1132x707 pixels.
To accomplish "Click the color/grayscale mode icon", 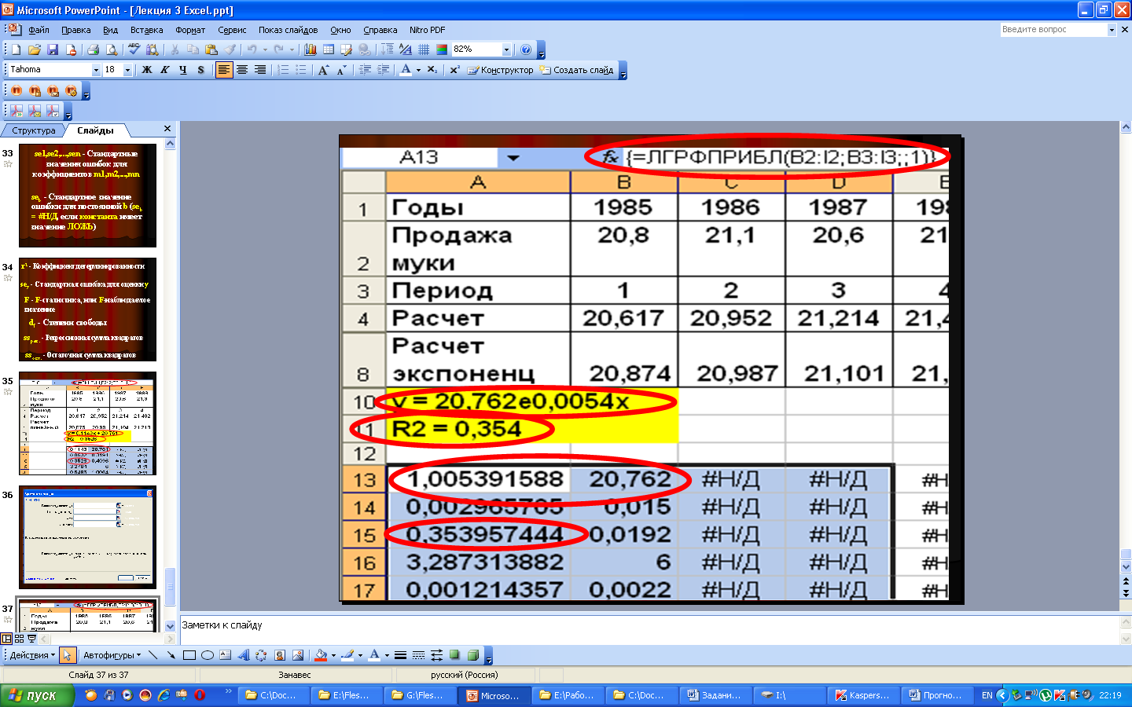I will click(x=442, y=49).
